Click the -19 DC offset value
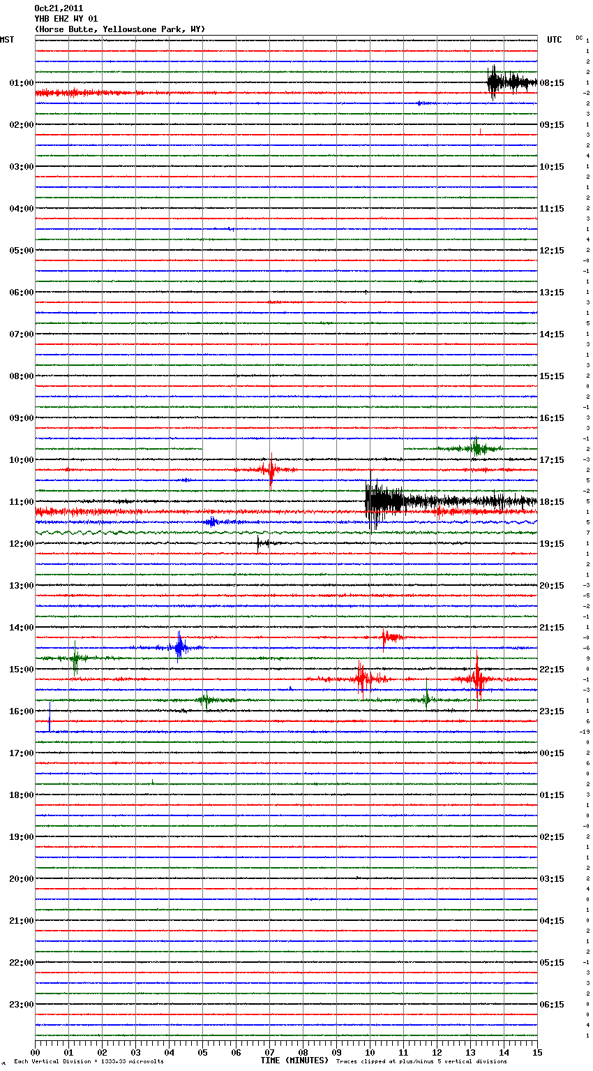The width and height of the screenshot is (593, 1071). click(x=585, y=732)
